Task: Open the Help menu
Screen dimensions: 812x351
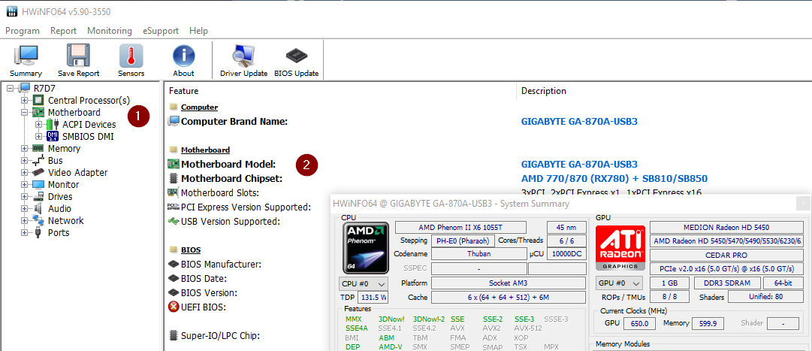Action: 198,31
